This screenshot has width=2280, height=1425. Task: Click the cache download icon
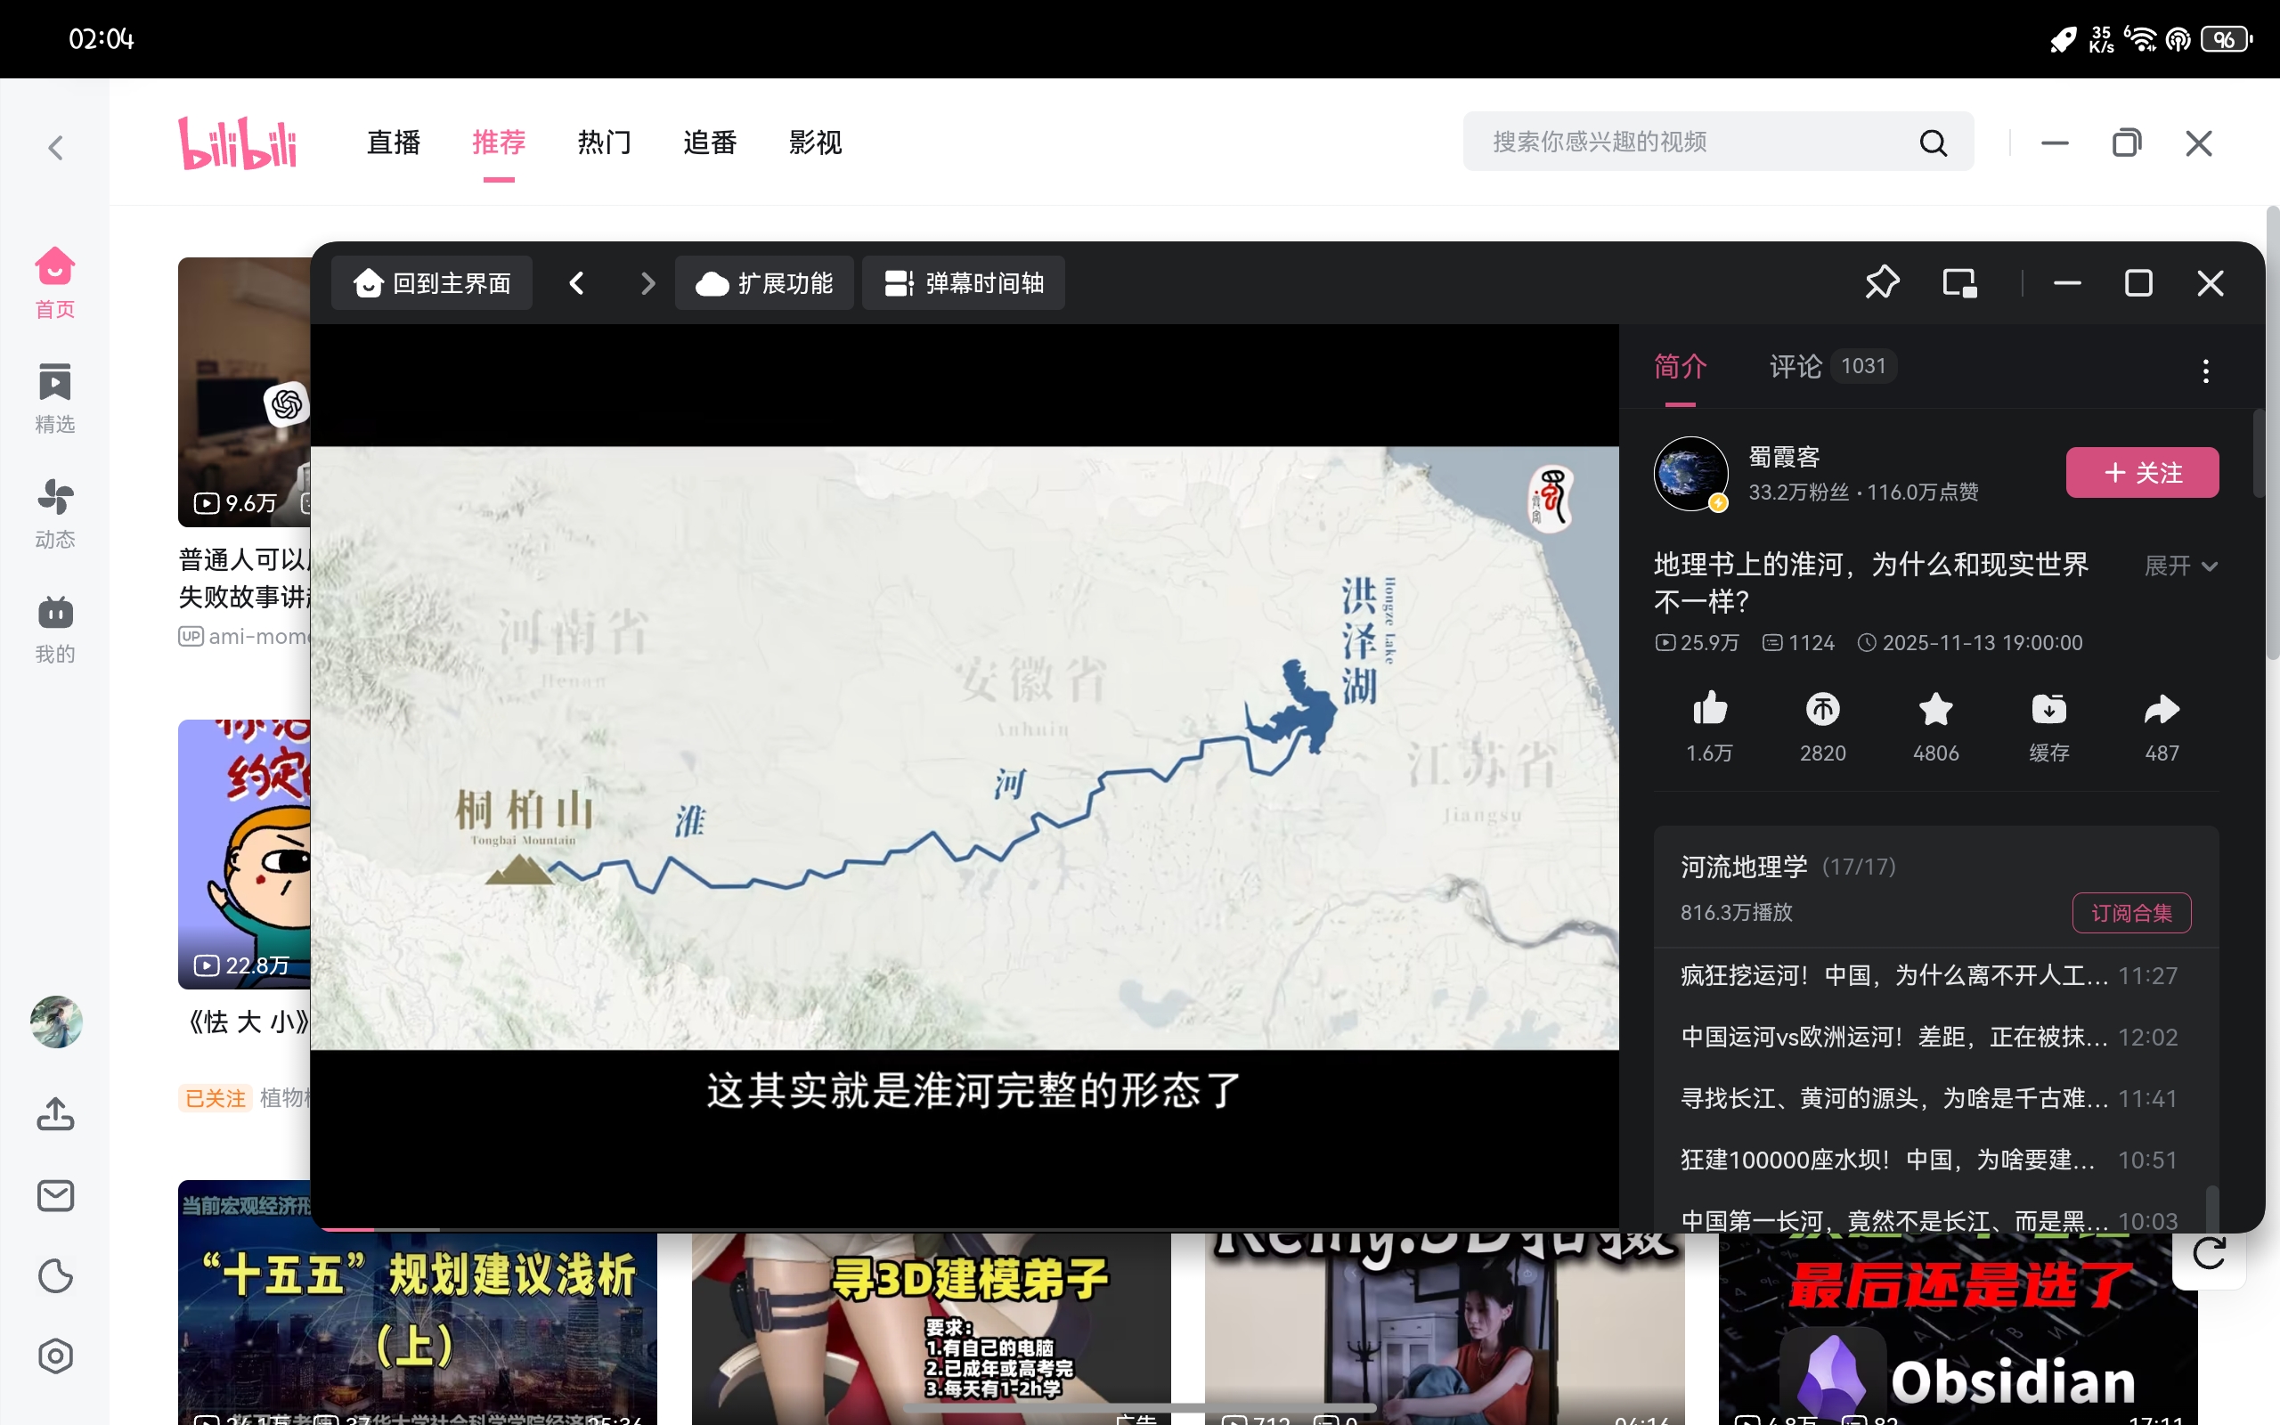(2048, 710)
